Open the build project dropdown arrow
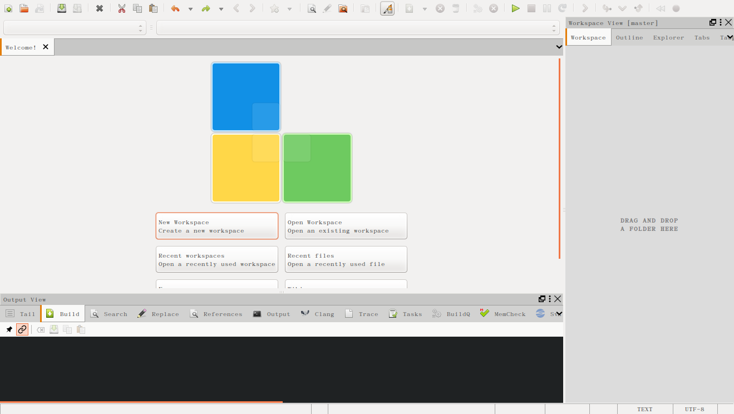Viewport: 734px width, 414px height. pyautogui.click(x=425, y=9)
